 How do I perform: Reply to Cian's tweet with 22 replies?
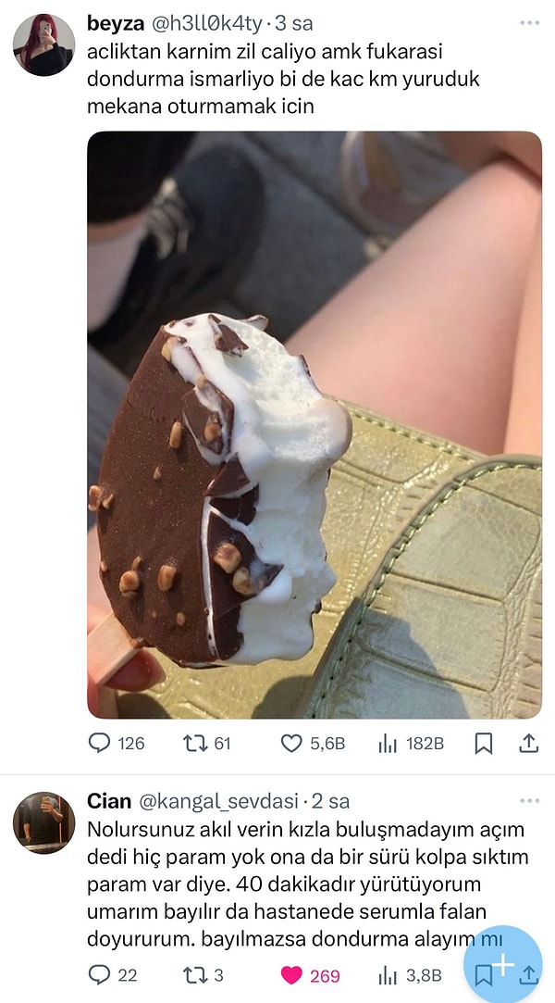[99, 974]
